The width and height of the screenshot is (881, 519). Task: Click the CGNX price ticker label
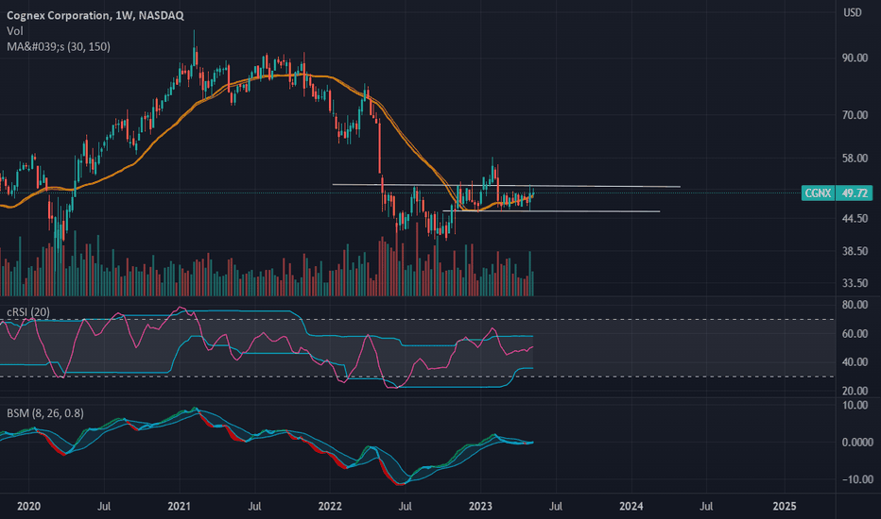pyautogui.click(x=818, y=193)
